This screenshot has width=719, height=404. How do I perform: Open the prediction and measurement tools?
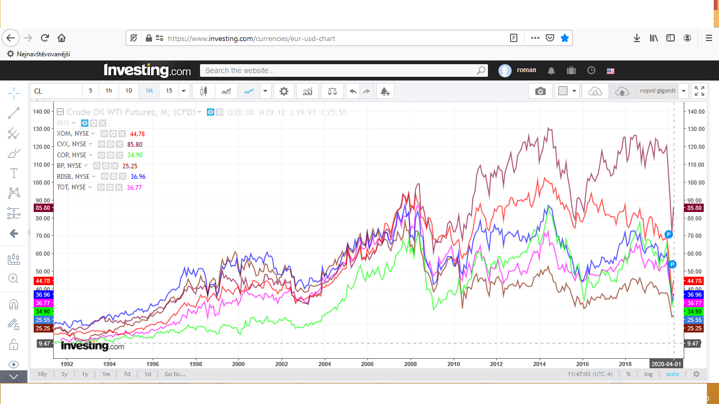pyautogui.click(x=14, y=213)
